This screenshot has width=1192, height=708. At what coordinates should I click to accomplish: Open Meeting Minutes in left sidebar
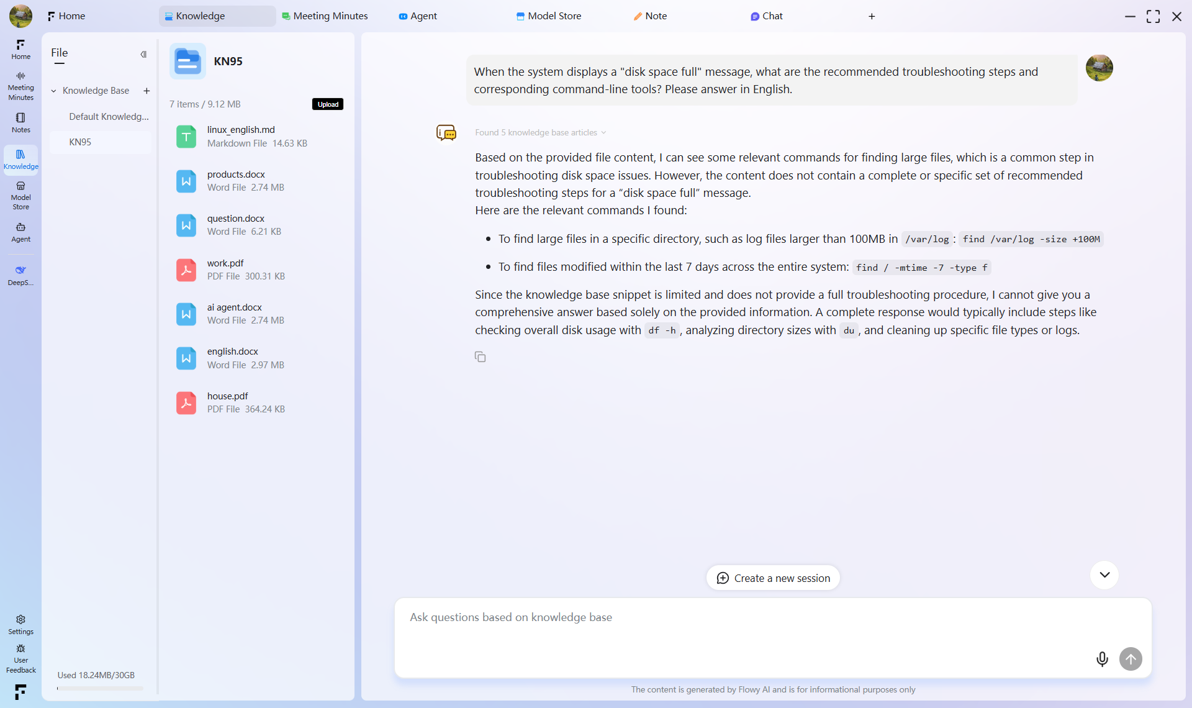click(20, 85)
